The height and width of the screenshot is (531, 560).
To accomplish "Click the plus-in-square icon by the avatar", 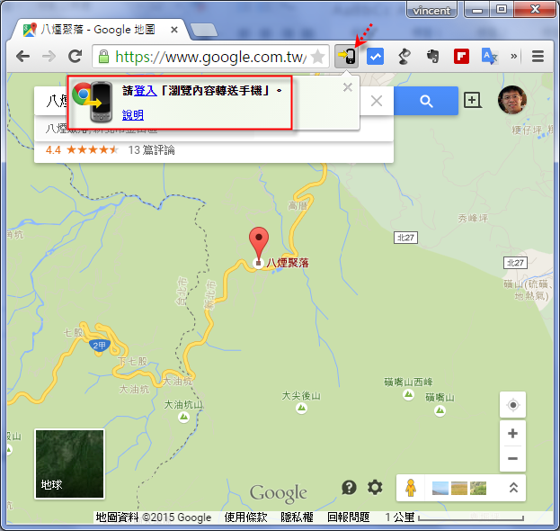I will pos(473,100).
